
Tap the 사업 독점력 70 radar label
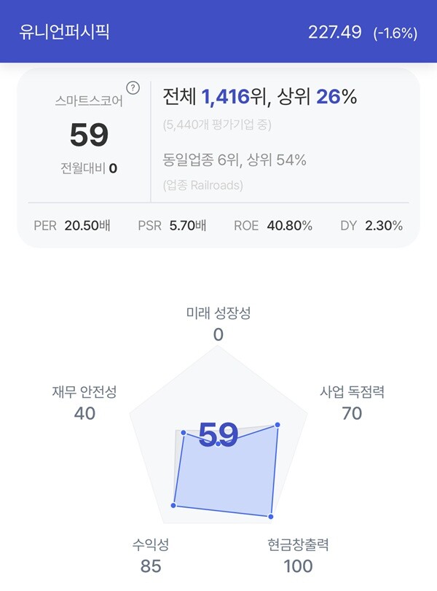tap(352, 402)
